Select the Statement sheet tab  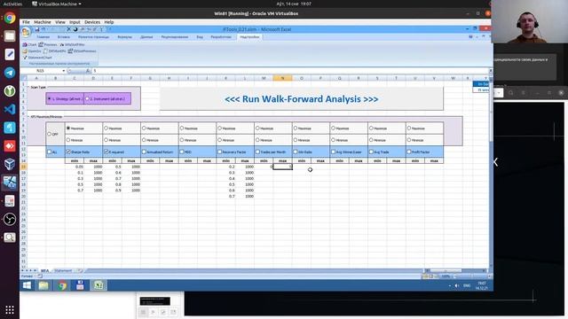(63, 270)
